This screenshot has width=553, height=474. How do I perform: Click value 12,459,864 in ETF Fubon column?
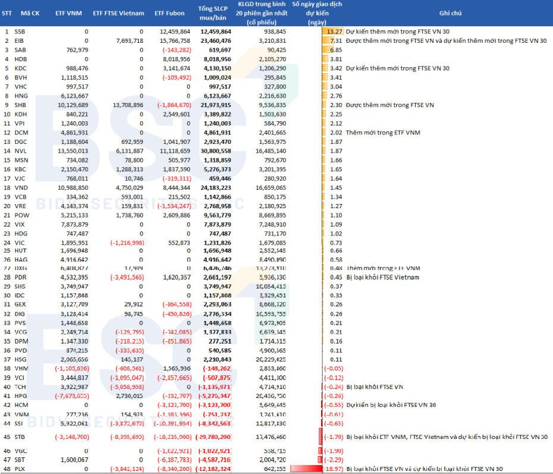point(175,32)
